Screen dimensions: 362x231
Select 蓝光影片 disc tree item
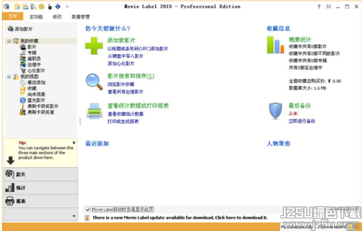click(x=33, y=100)
